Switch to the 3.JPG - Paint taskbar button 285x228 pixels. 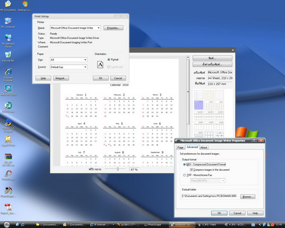208,224
